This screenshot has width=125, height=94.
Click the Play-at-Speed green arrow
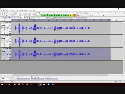click(35, 18)
